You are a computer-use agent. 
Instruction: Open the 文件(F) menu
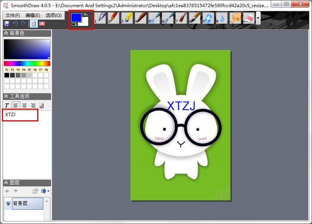[13, 15]
